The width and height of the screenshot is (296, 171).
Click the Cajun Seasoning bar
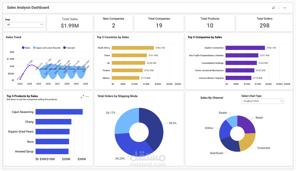click(x=59, y=112)
